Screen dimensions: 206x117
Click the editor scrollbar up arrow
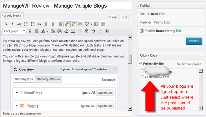(x=130, y=38)
